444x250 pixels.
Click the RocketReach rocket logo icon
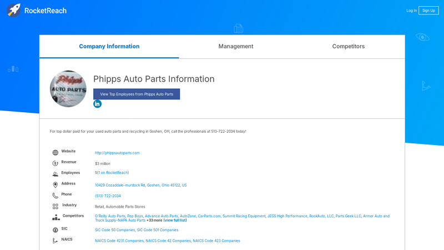click(13, 11)
